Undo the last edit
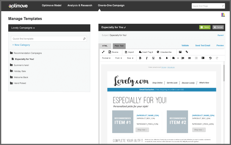 tap(210, 58)
